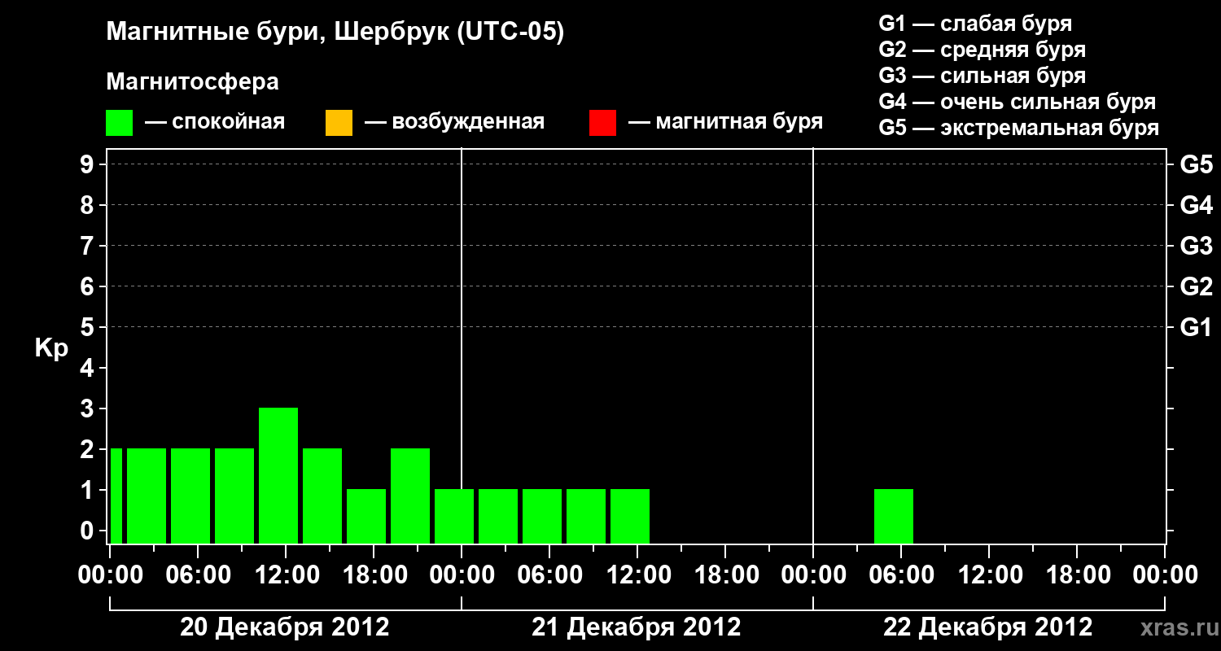The height and width of the screenshot is (651, 1221).
Task: Click the Kp axis label
Action: (x=51, y=348)
